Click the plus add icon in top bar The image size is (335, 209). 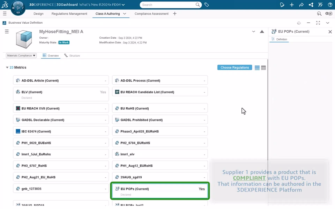click(x=292, y=5)
